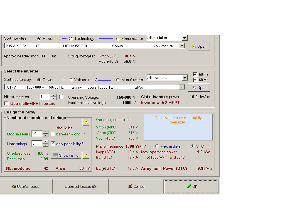Click the red X Cancel icon
The image size is (285, 214).
tap(130, 187)
